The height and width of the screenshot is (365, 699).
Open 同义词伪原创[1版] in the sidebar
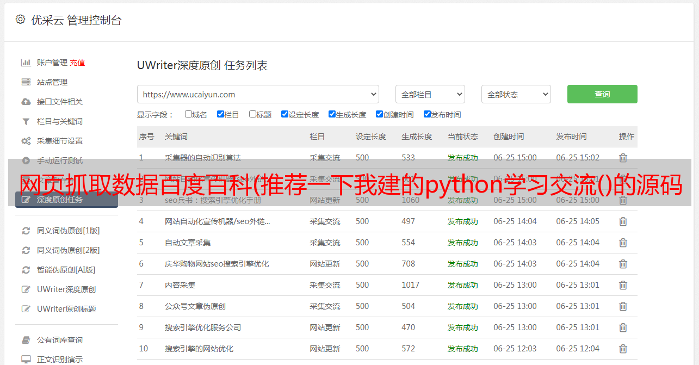[x=68, y=231]
